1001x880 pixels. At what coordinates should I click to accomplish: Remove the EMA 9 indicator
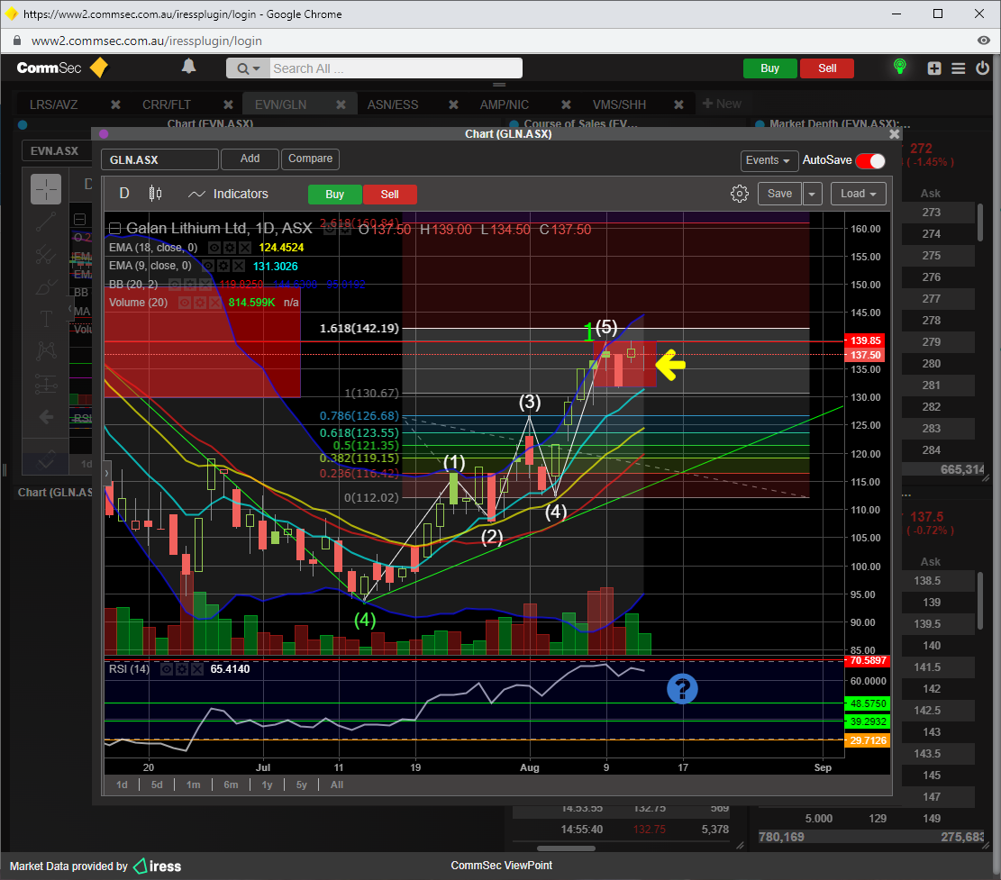point(238,266)
